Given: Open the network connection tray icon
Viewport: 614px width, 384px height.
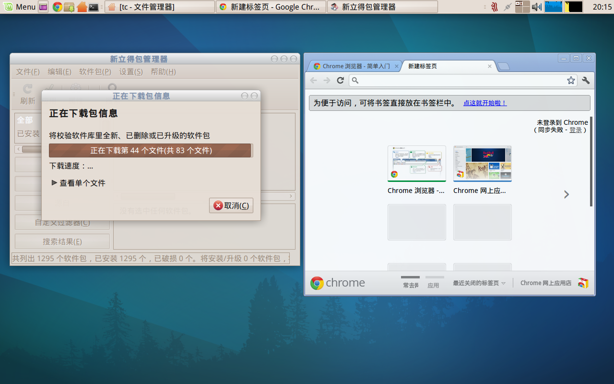Looking at the screenshot, I should tap(508, 7).
